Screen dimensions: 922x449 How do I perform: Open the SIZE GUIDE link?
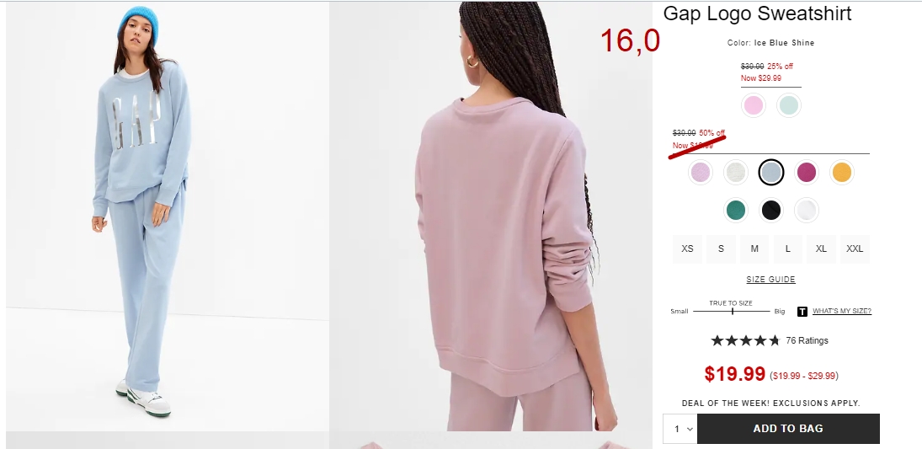[x=771, y=280]
